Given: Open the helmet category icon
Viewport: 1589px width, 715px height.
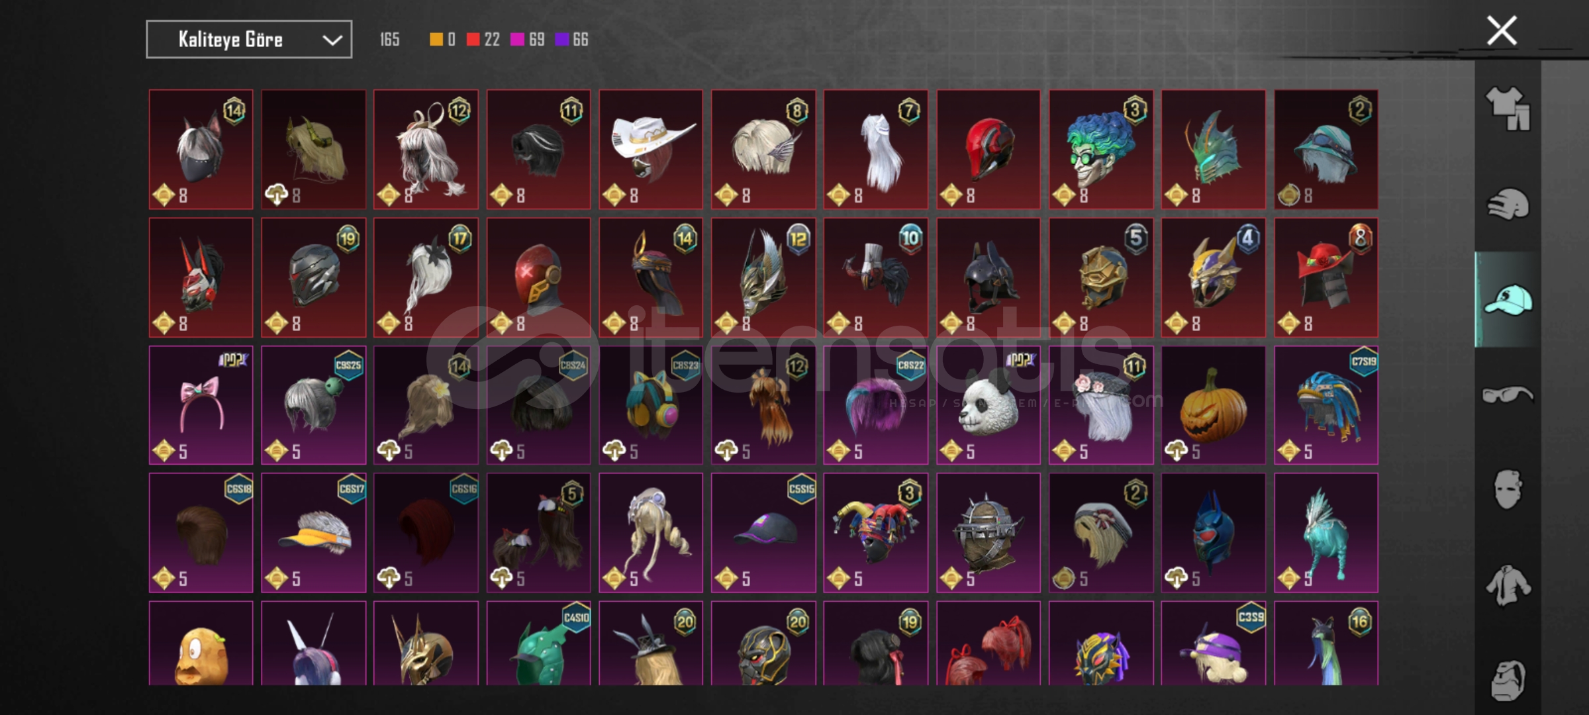Looking at the screenshot, I should point(1508,204).
